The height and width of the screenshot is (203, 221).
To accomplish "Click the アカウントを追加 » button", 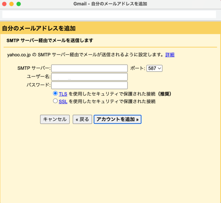I will click(117, 119).
